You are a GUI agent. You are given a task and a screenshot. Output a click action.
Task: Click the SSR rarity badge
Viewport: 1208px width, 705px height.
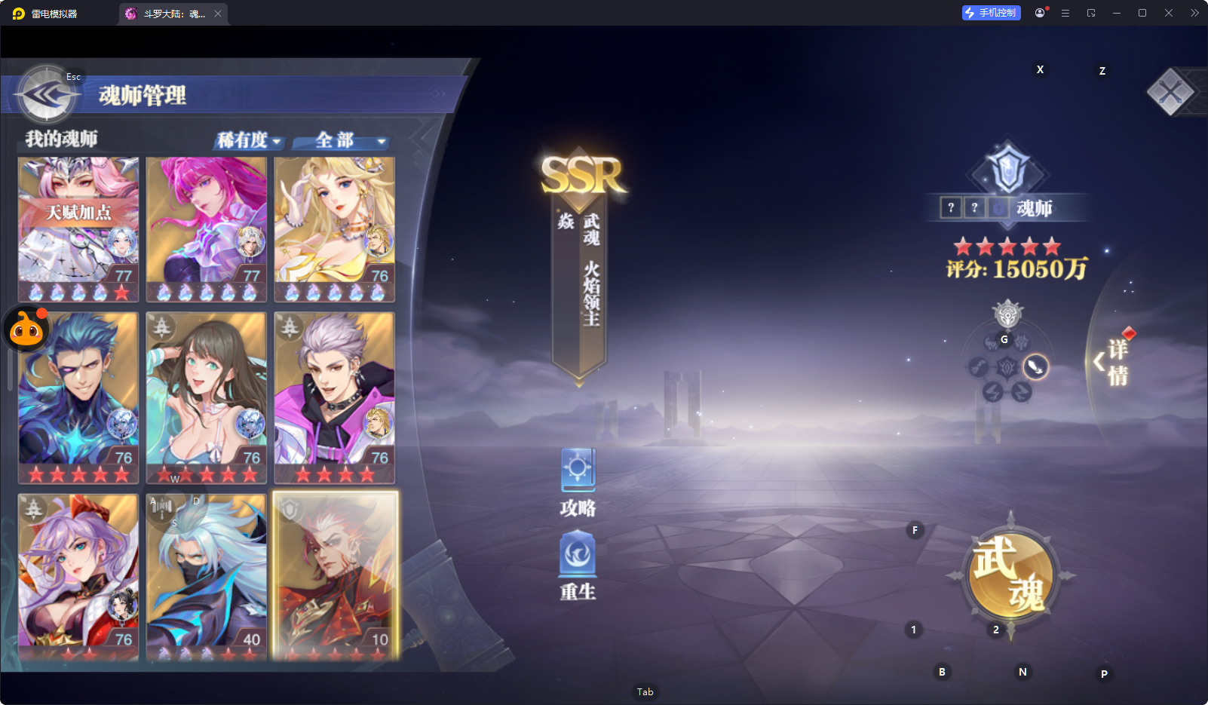(584, 175)
